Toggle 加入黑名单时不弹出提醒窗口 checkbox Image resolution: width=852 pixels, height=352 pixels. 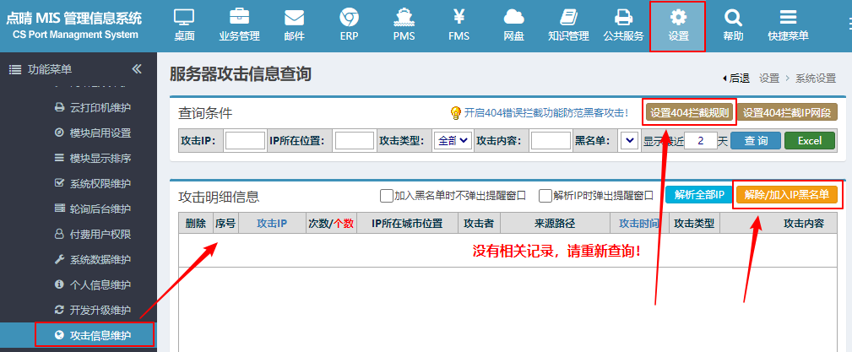pyautogui.click(x=387, y=196)
